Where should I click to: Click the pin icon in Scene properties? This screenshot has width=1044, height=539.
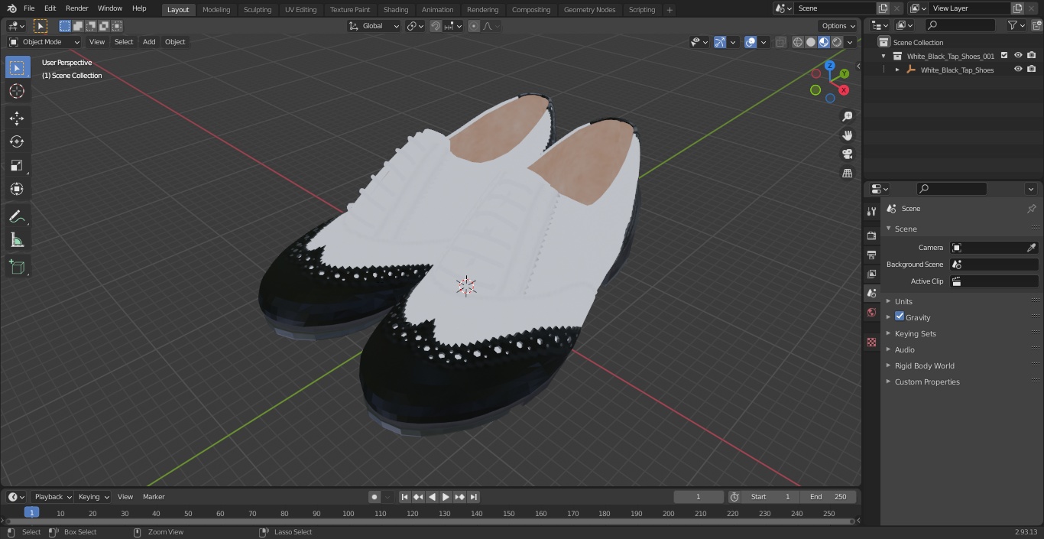coord(1031,209)
